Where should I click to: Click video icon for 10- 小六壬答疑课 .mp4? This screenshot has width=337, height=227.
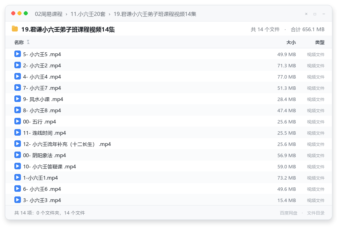17,166
